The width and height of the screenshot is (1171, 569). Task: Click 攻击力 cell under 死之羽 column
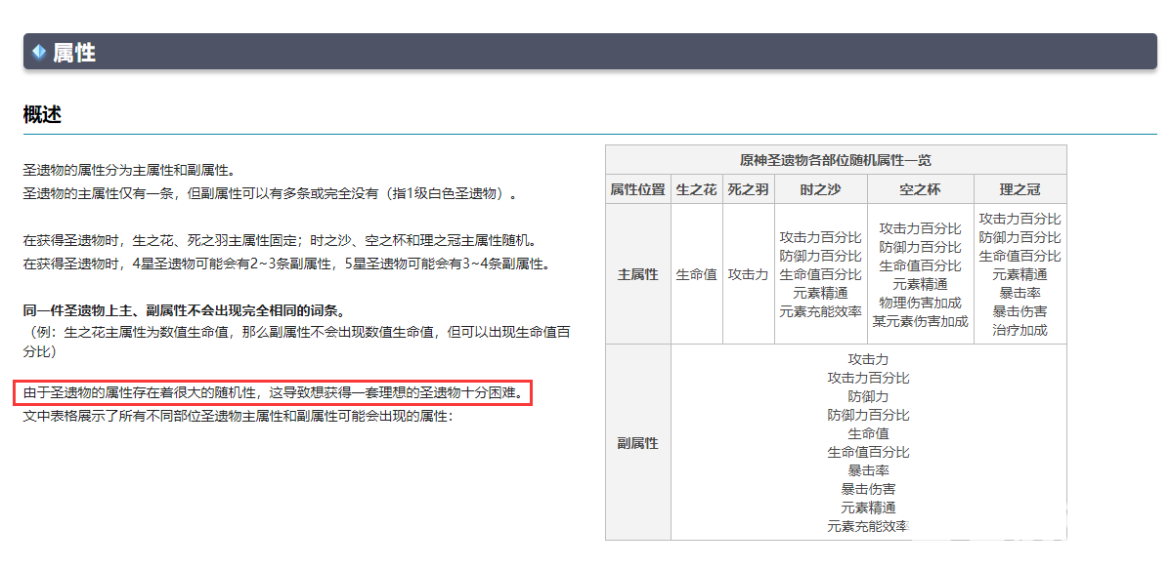749,274
